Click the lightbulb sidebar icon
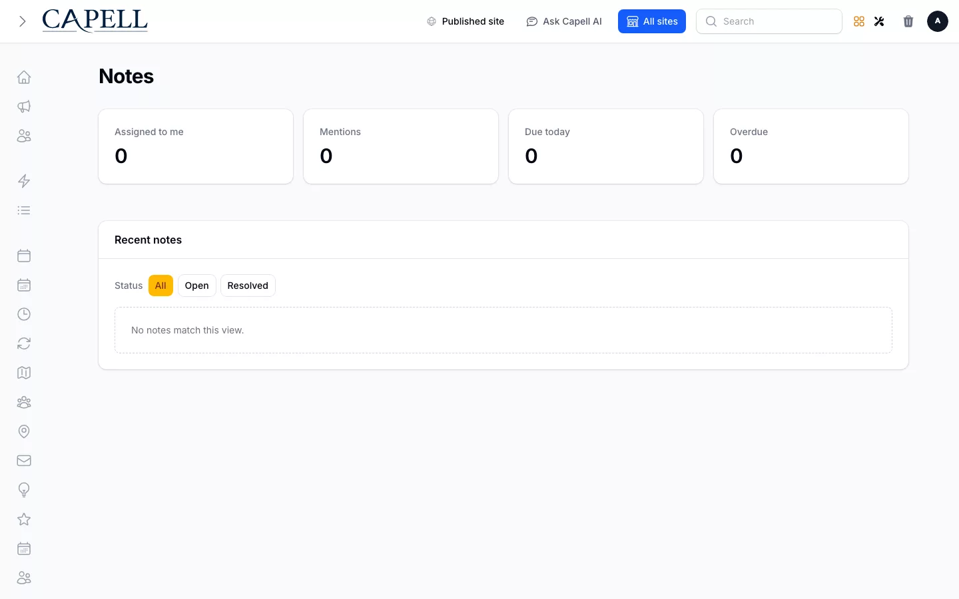The width and height of the screenshot is (959, 599). [24, 490]
